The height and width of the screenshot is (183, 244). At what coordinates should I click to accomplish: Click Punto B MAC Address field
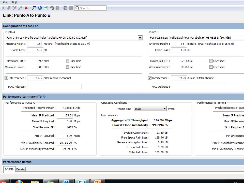198,86
